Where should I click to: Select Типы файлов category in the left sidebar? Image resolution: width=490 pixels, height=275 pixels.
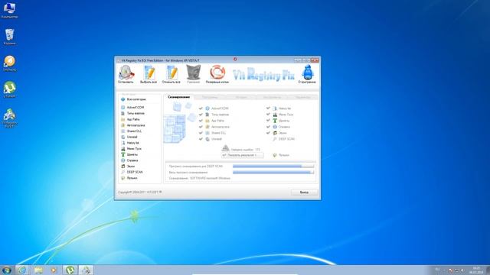point(132,113)
